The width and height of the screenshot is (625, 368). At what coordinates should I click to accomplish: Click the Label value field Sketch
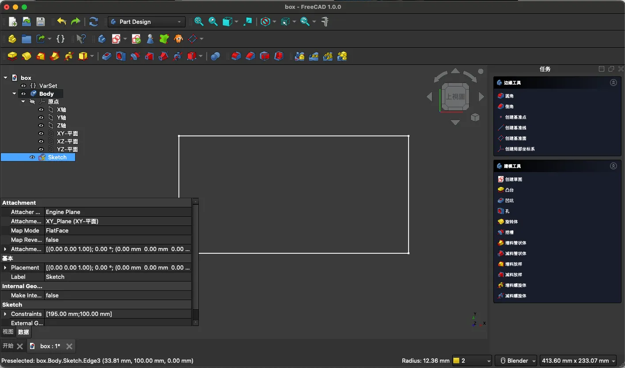(118, 277)
